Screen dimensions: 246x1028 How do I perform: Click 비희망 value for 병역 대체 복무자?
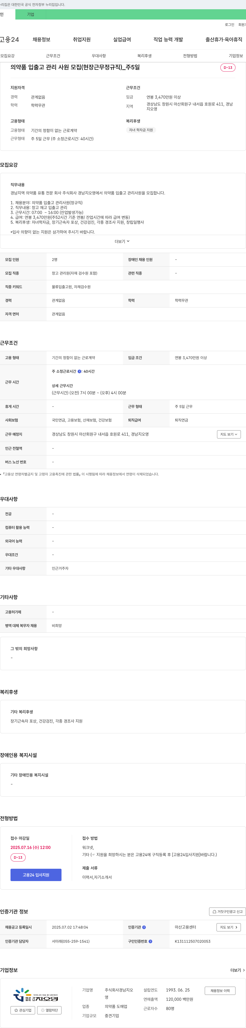coord(57,626)
